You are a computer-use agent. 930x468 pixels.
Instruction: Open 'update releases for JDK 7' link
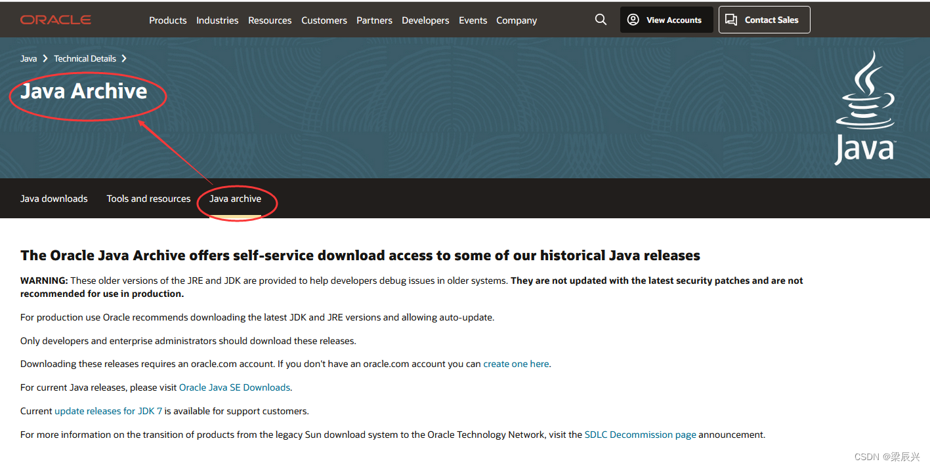(x=108, y=411)
